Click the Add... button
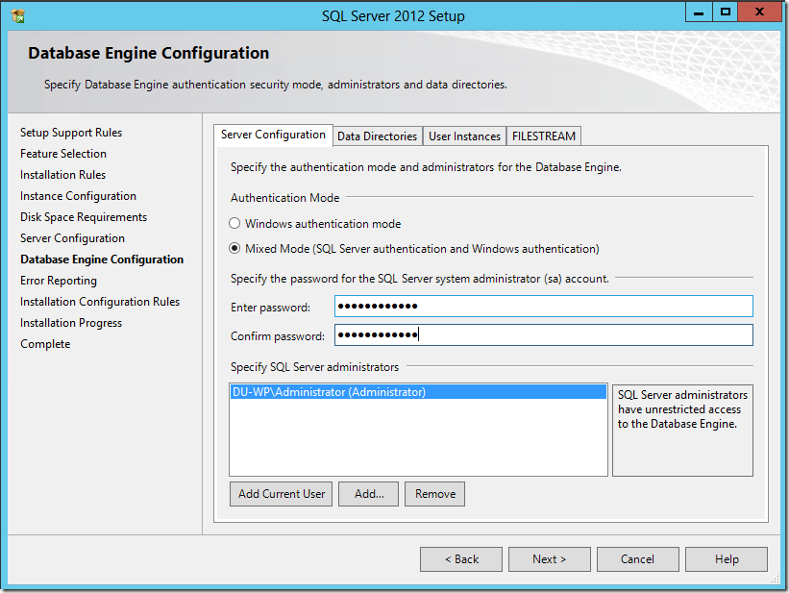Viewport: 789px width, 593px height. 369,494
